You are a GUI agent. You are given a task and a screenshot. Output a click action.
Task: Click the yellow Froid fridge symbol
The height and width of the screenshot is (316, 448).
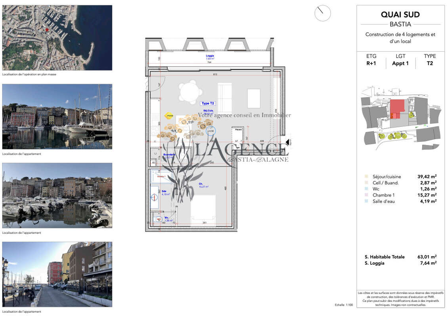click(x=169, y=116)
